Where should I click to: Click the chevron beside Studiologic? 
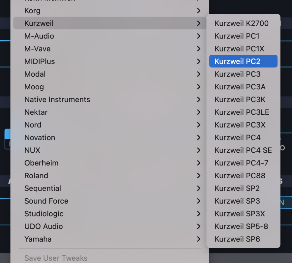coord(199,214)
